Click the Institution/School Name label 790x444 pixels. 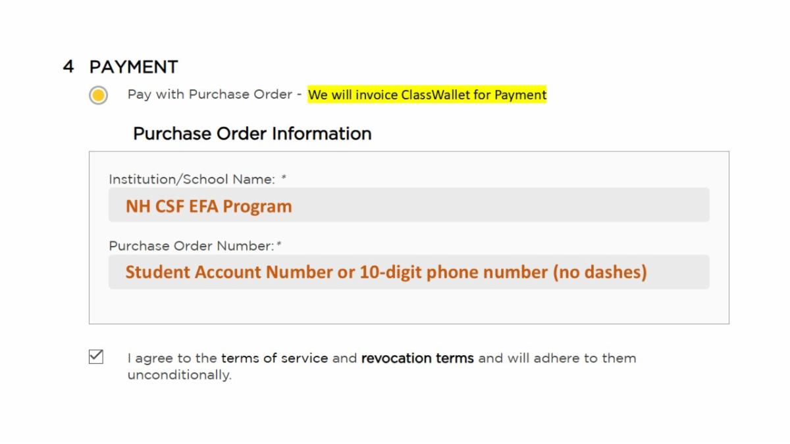pos(192,179)
